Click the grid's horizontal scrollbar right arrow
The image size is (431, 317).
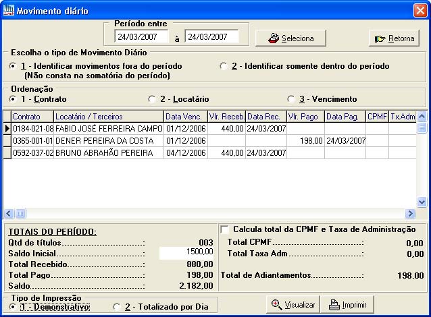point(410,213)
